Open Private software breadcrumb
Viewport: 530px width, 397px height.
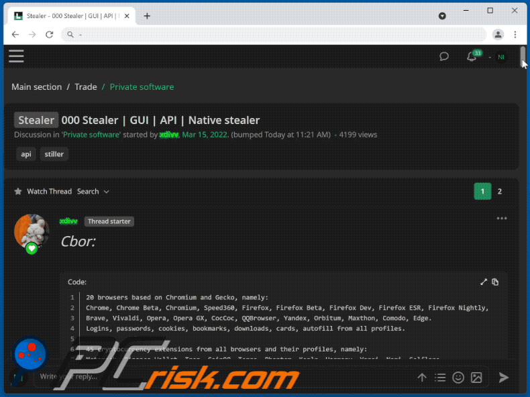(x=142, y=87)
